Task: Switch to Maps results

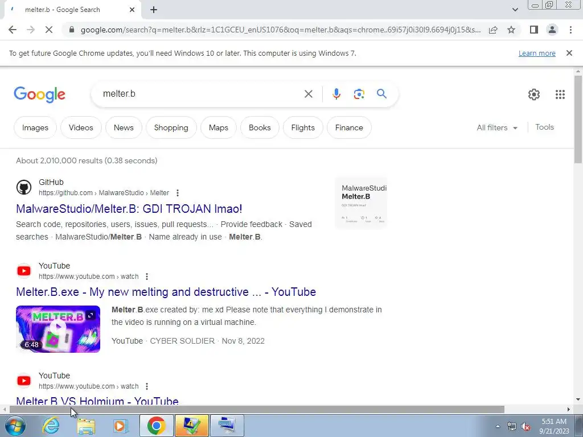Action: coord(219,127)
